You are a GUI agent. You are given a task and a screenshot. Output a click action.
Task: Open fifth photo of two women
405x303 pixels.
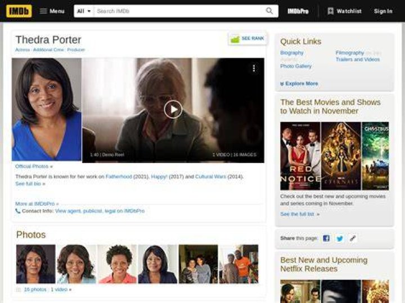[x=199, y=264]
